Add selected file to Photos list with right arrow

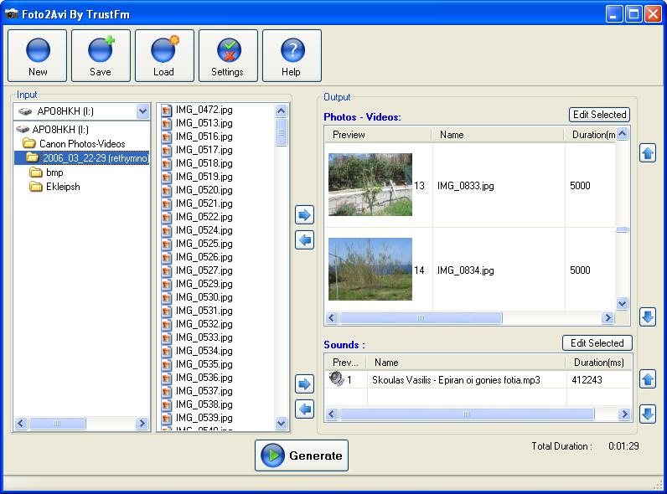(305, 215)
